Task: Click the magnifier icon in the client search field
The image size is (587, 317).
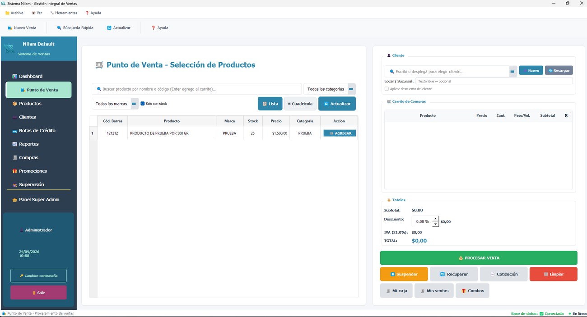Action: [x=392, y=71]
